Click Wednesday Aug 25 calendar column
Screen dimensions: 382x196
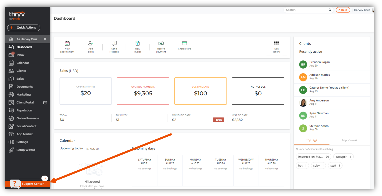246,171
